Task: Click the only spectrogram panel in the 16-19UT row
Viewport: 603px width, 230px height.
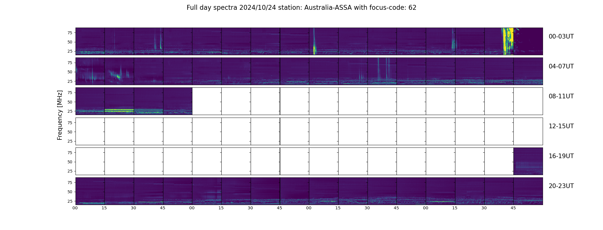Action: click(x=528, y=161)
